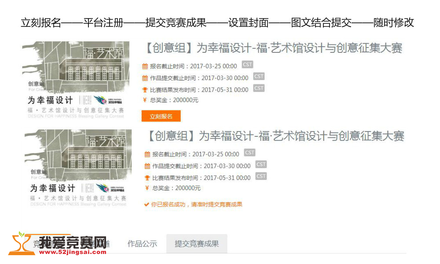Open the second listing's contest thumbnail image
This screenshot has width=440, height=264.
click(78, 168)
